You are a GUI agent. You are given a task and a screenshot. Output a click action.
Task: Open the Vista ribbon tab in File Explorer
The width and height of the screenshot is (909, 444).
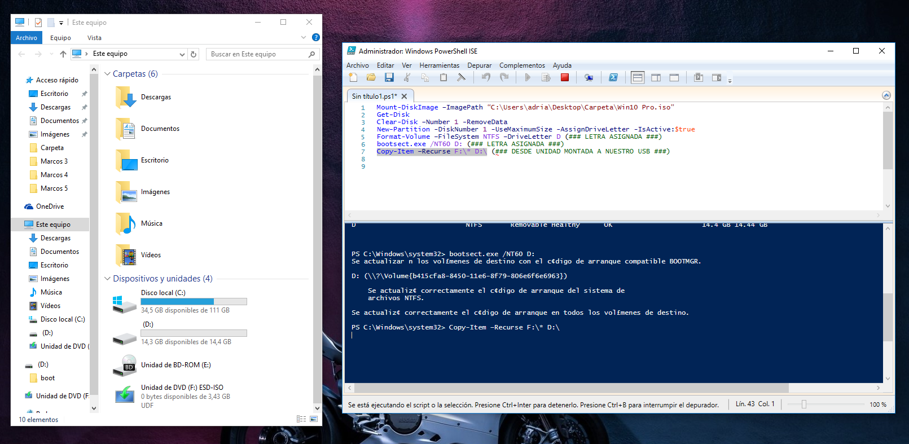[94, 38]
